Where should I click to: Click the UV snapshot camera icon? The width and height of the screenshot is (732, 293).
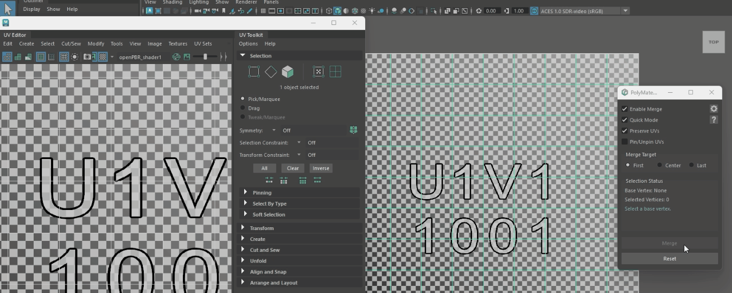pos(87,57)
